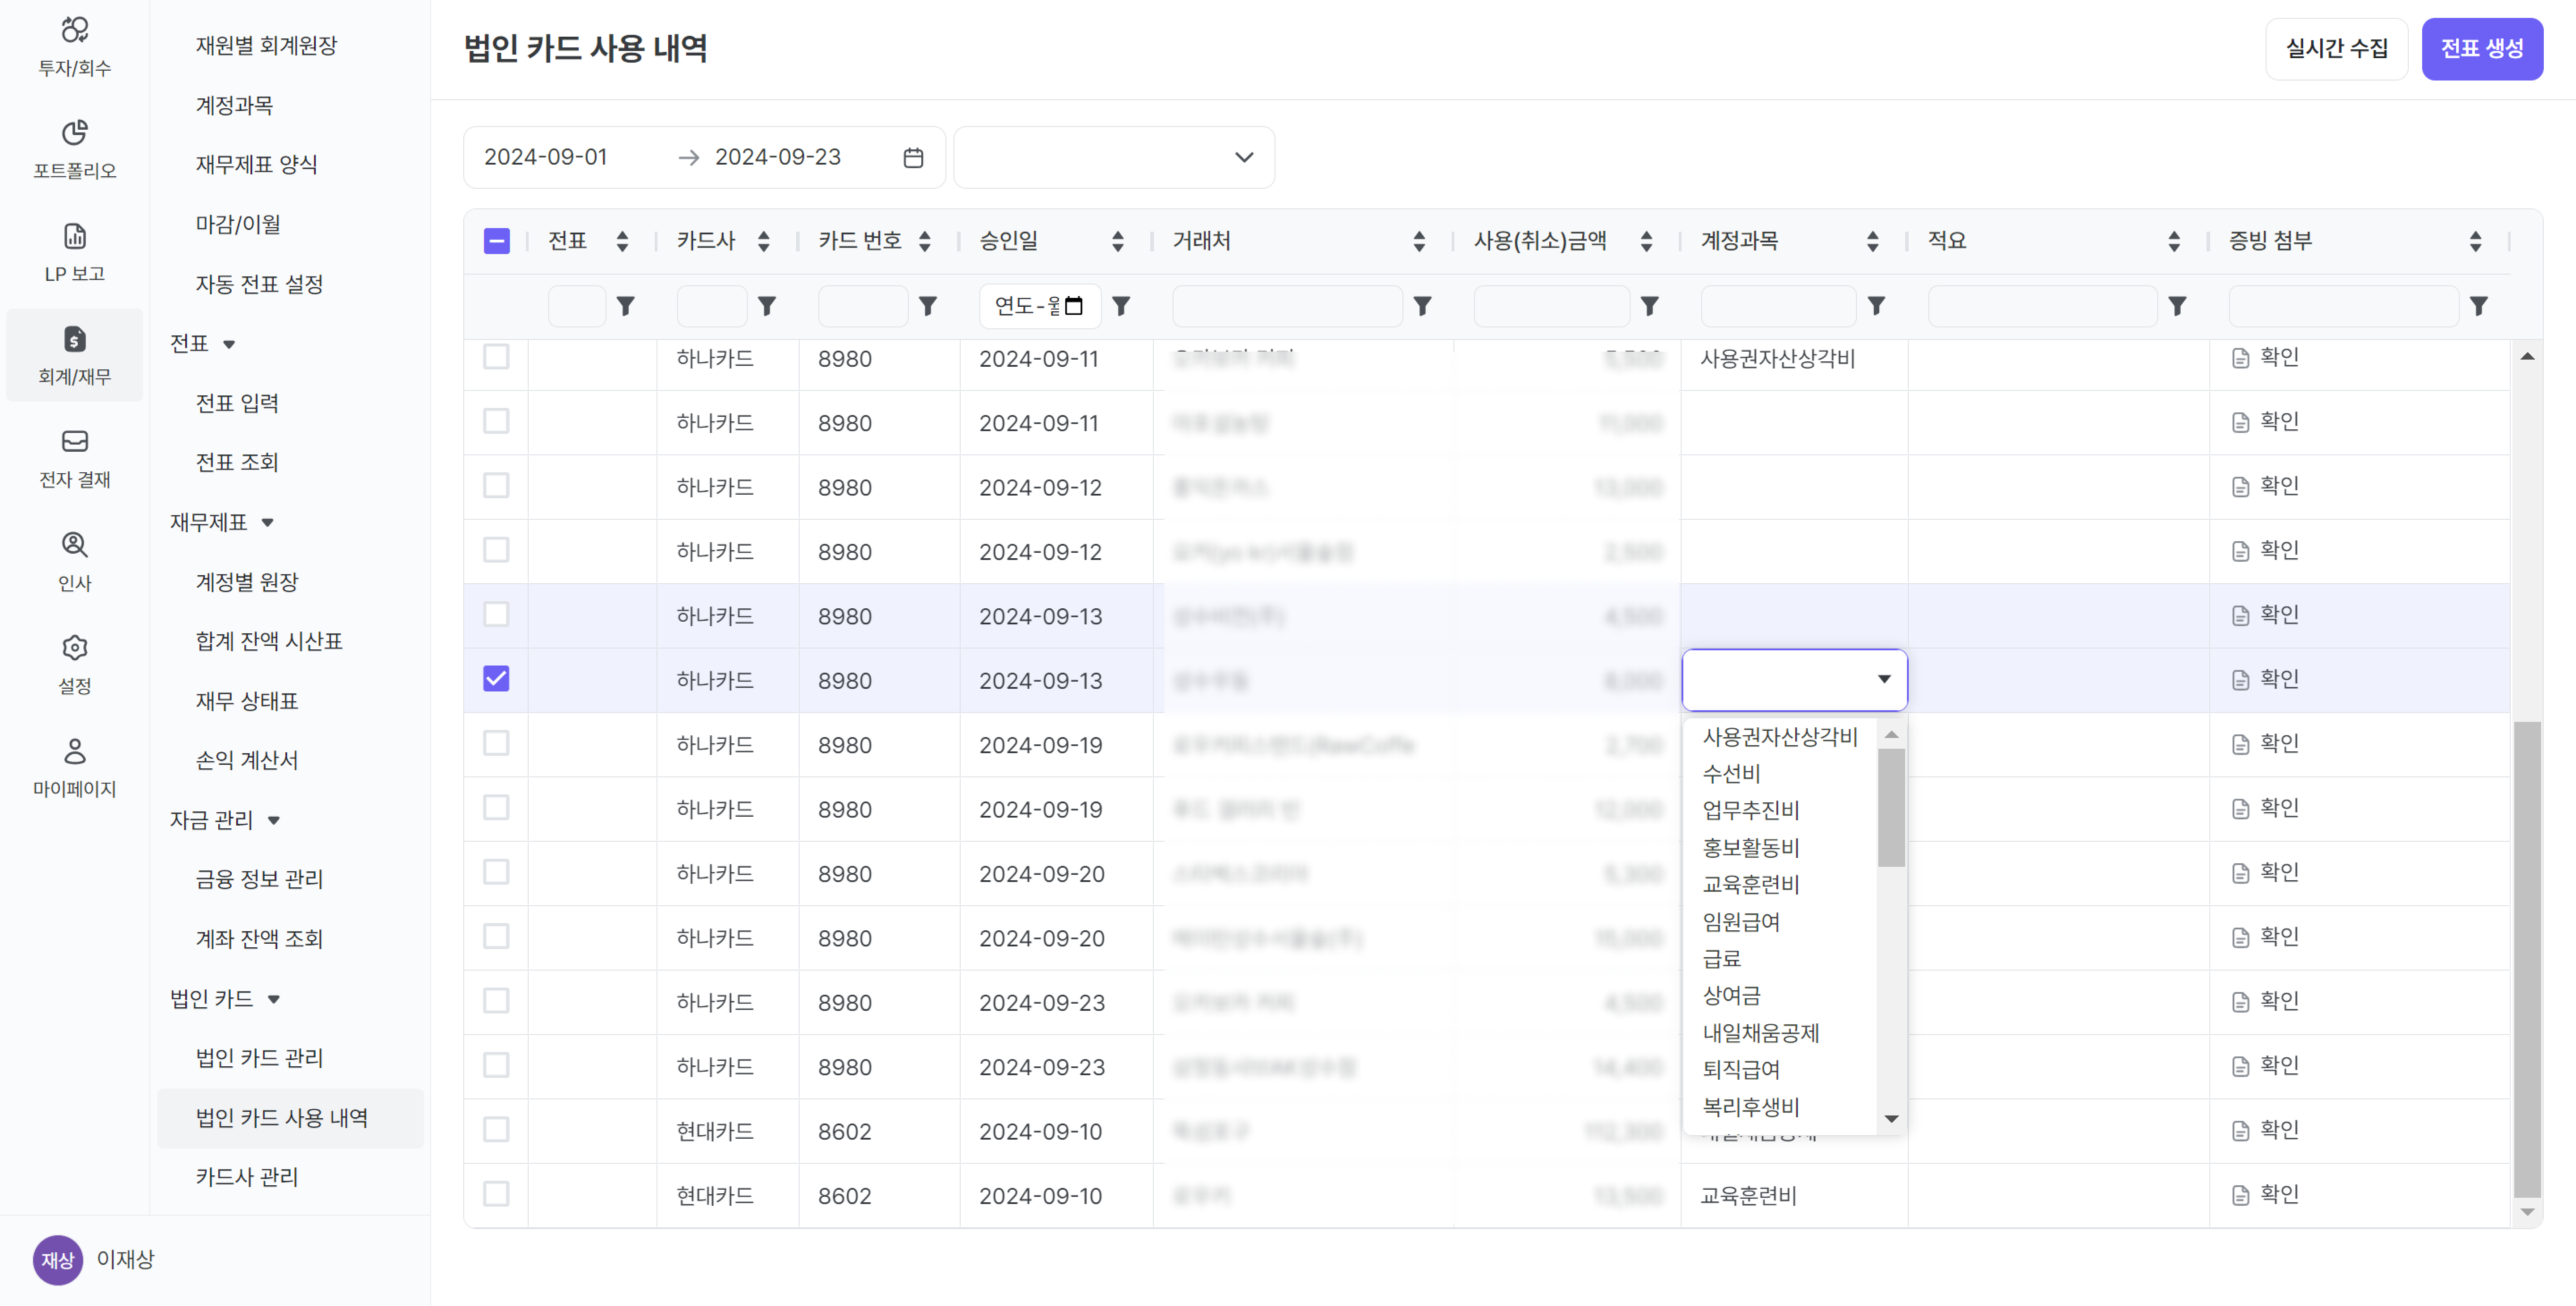Uncheck the selected 2024-09-13 row
The height and width of the screenshot is (1306, 2576).
pyautogui.click(x=496, y=679)
